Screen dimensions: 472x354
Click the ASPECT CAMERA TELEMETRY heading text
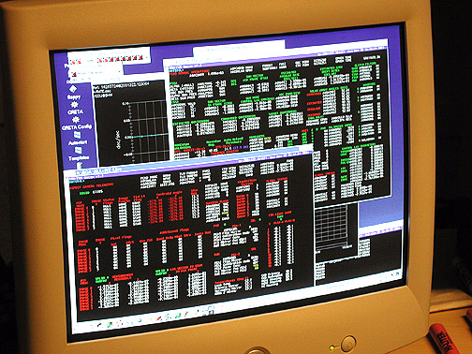click(x=92, y=186)
